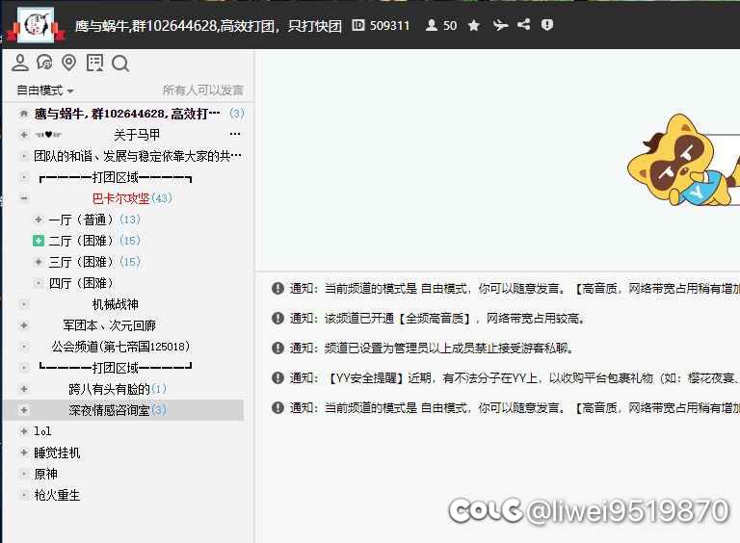The width and height of the screenshot is (740, 543).
Task: Open the user list person icon
Action: [20, 63]
